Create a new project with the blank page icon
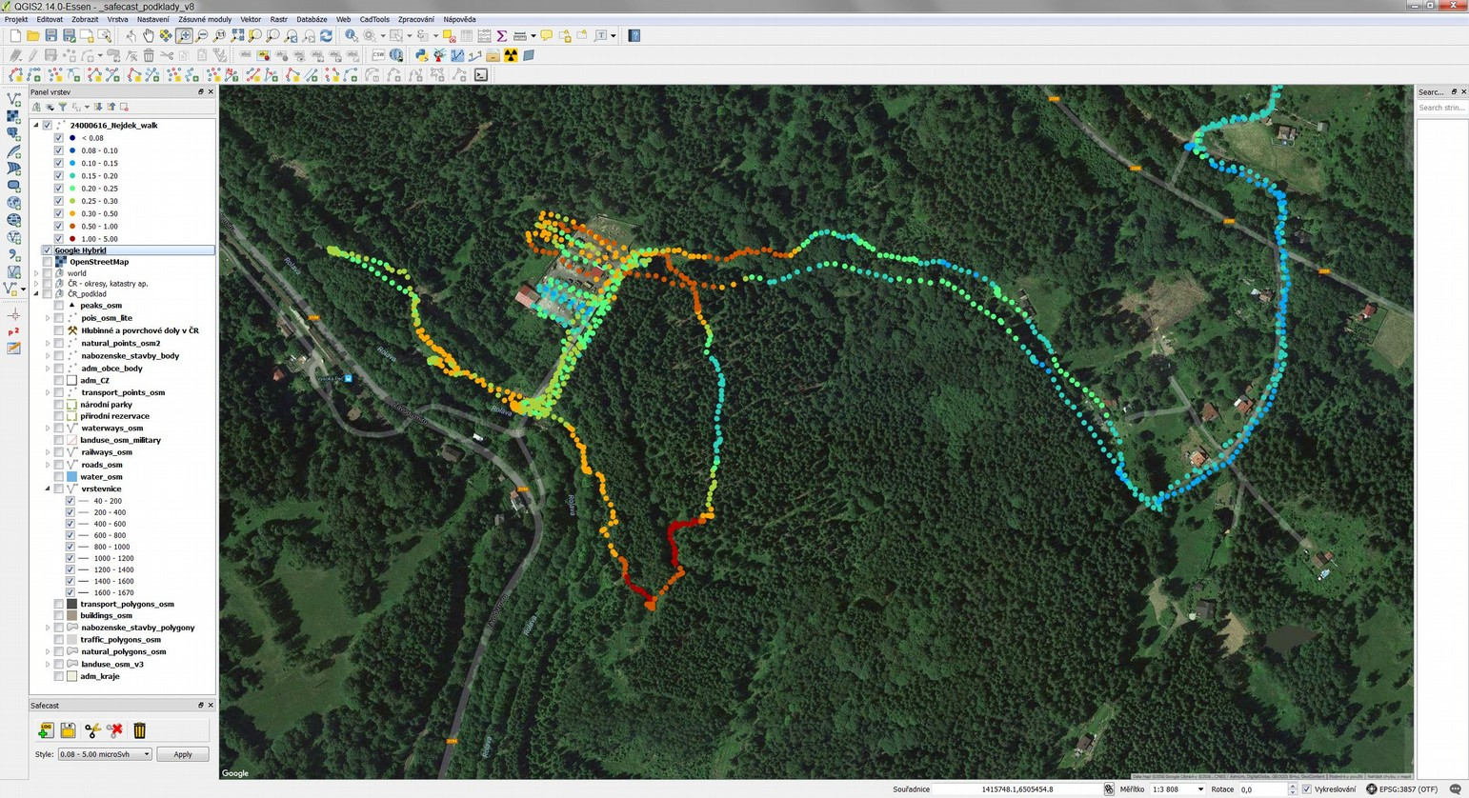The width and height of the screenshot is (1469, 798). tap(14, 35)
